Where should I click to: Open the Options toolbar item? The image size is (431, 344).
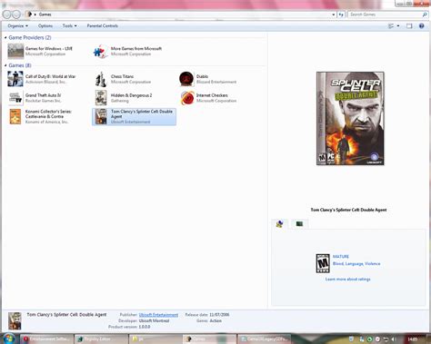(x=45, y=26)
